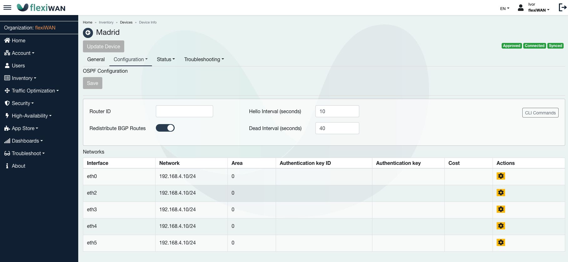Click the user profile icon
The image size is (568, 262).
521,8
